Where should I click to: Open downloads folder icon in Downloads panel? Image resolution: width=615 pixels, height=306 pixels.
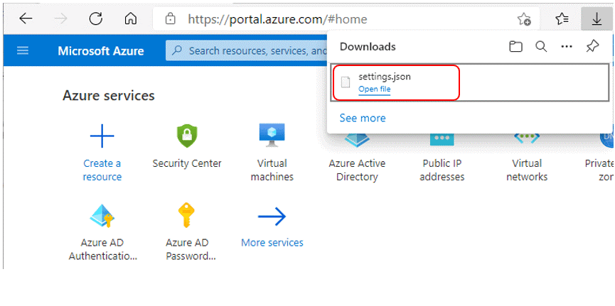coord(515,47)
